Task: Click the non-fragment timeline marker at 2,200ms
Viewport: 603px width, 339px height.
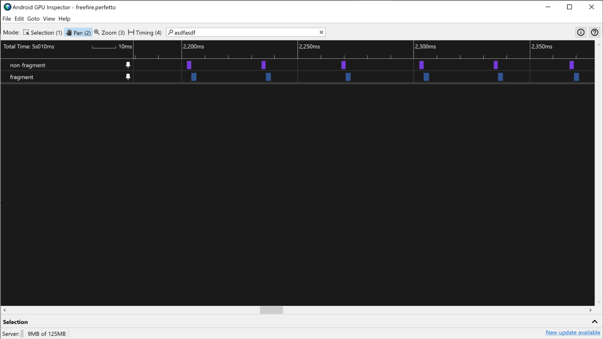Action: [189, 65]
